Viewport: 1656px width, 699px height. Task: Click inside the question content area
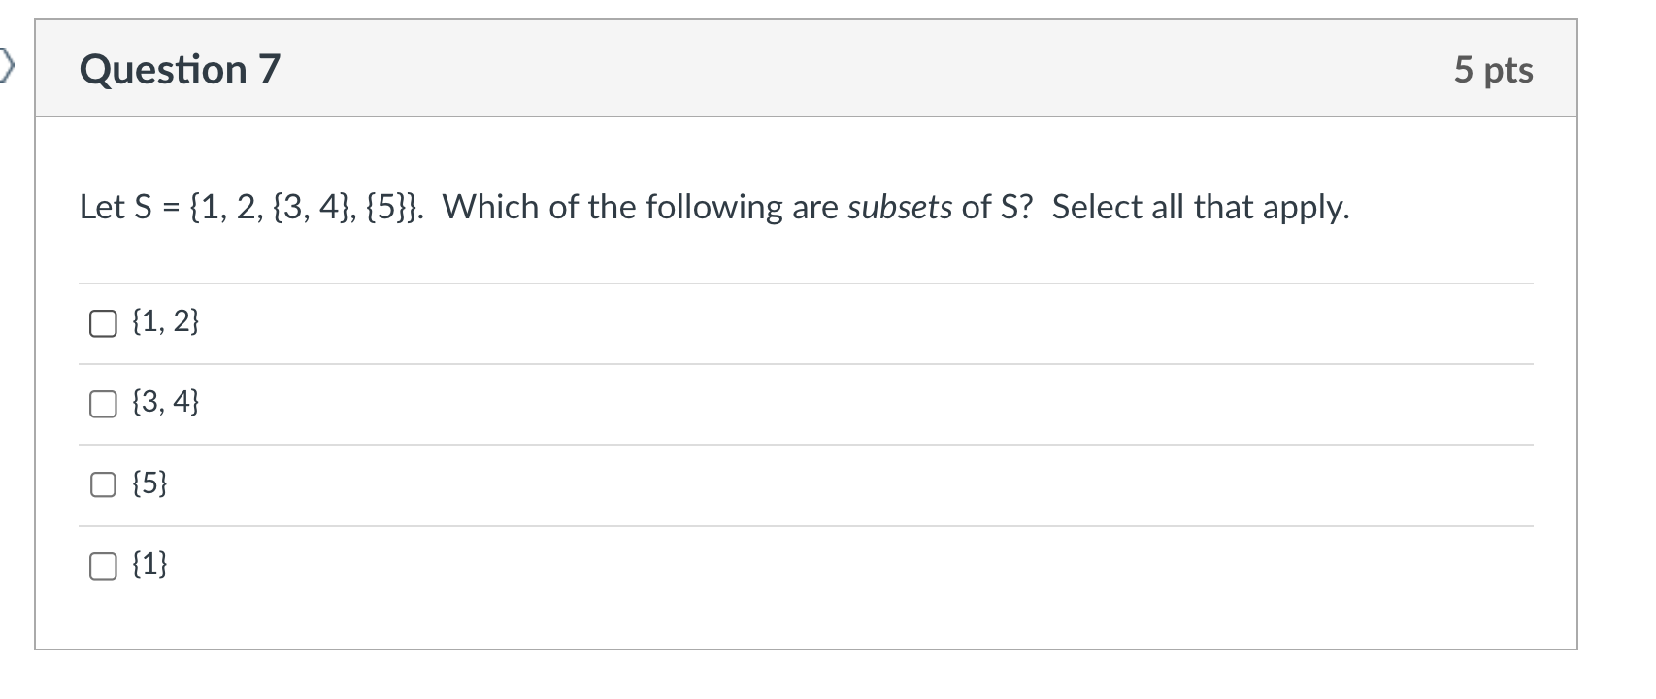coord(777,388)
